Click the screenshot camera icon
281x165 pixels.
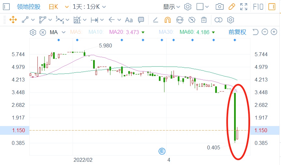click(220, 6)
